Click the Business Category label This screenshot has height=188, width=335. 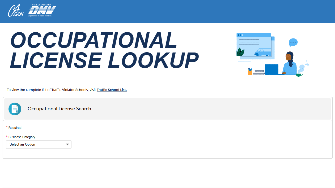tap(22, 137)
